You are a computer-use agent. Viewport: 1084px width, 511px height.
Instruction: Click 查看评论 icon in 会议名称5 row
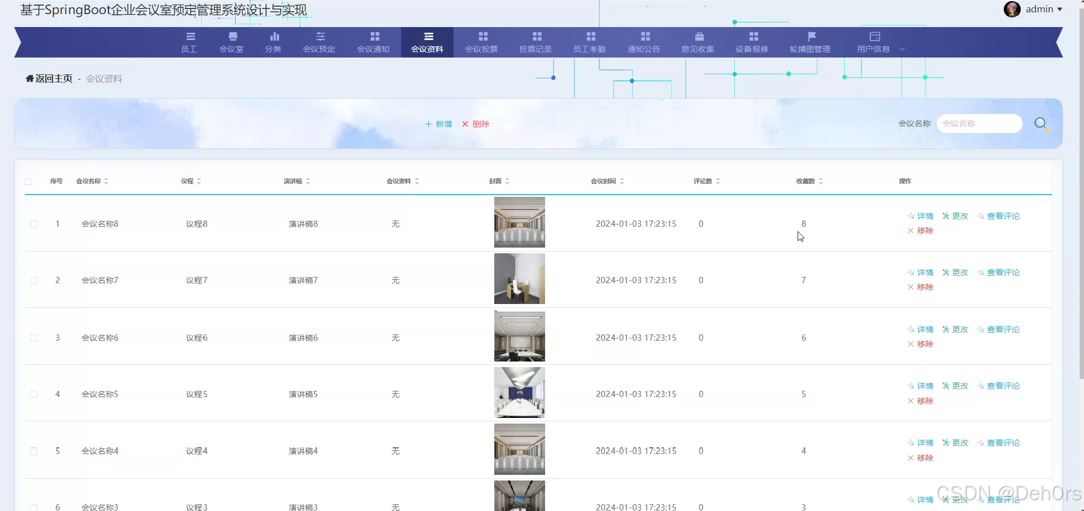[x=981, y=386]
